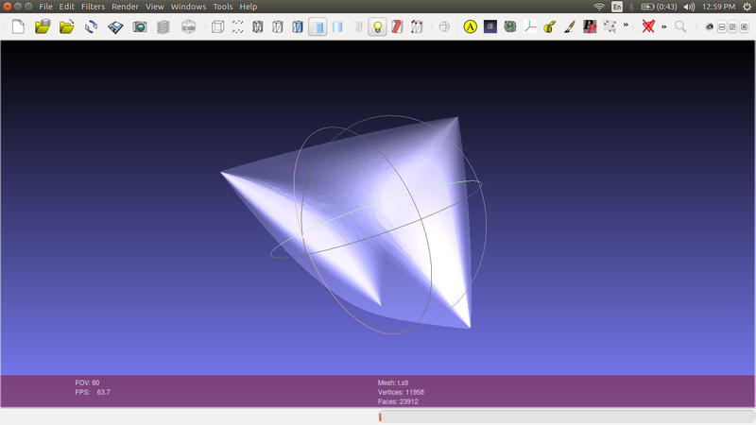
Task: Click the grayed texture render icon
Action: coord(358,26)
